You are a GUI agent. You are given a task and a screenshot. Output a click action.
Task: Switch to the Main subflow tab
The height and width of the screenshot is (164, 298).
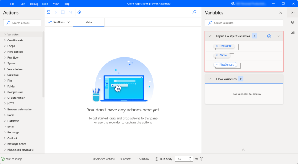point(89,22)
